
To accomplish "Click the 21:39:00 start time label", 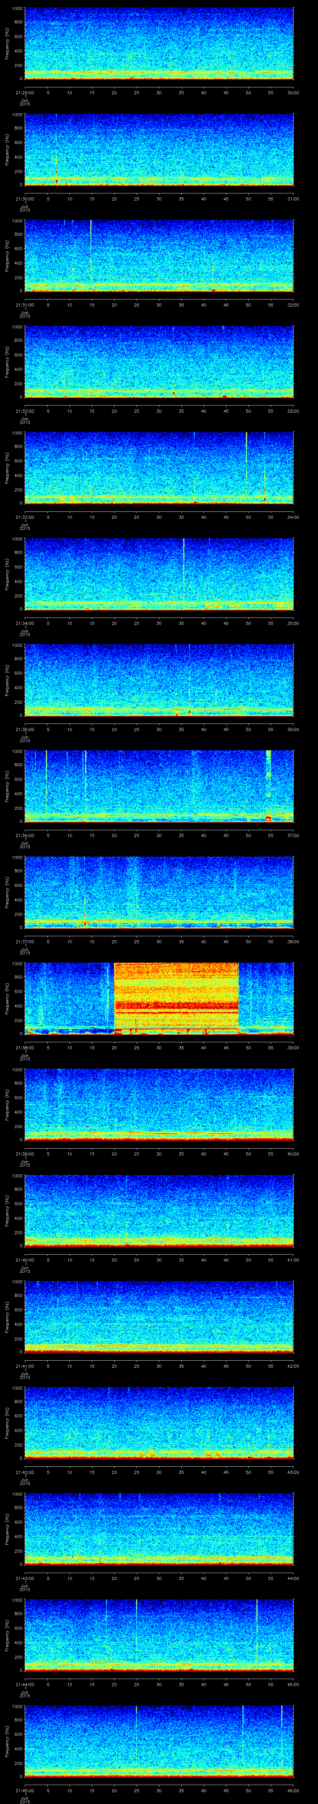I will [25, 1154].
